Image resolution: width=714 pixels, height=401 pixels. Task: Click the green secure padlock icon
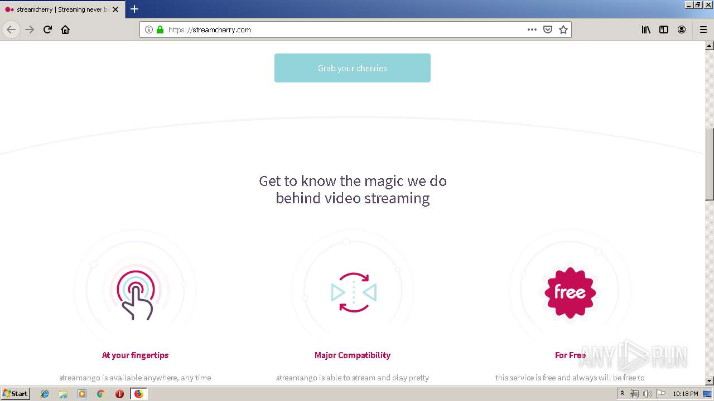pyautogui.click(x=160, y=30)
